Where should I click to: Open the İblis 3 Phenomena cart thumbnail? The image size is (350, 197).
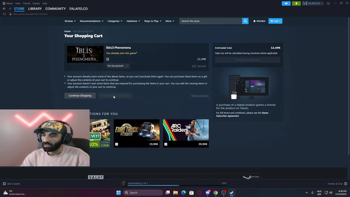tap(85, 54)
